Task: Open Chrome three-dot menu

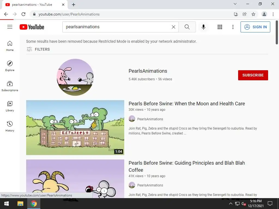Action: click(x=273, y=14)
